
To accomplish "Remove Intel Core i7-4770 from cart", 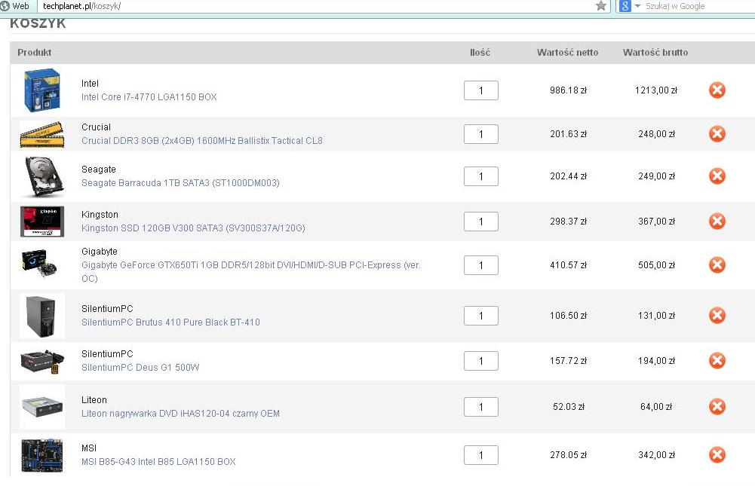I will (x=717, y=90).
